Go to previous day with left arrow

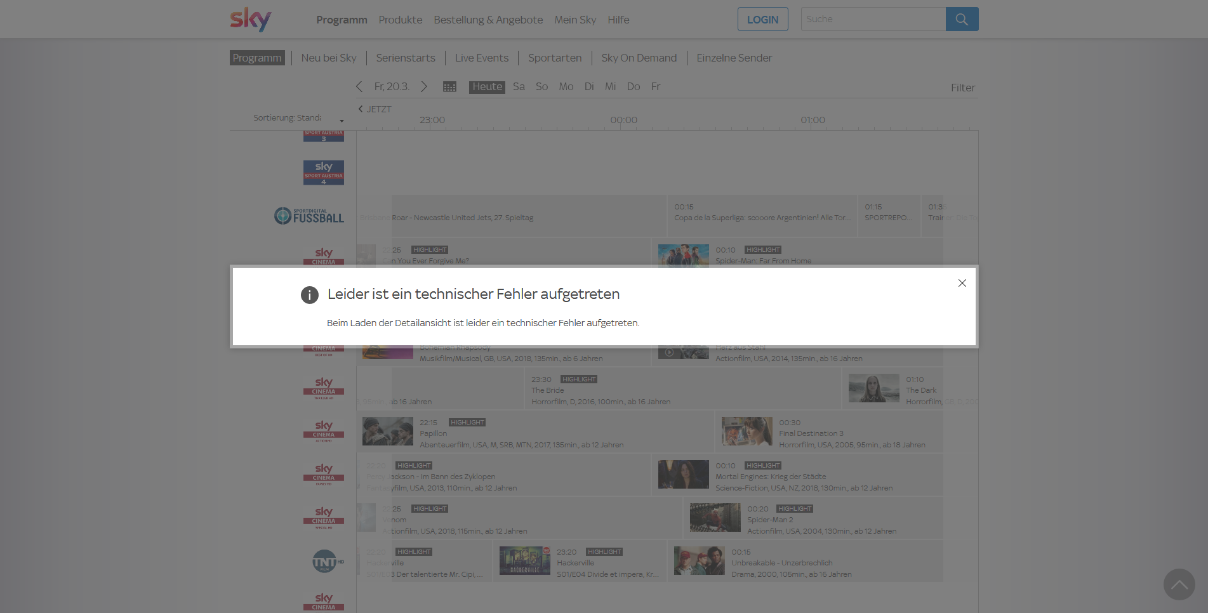tap(359, 87)
